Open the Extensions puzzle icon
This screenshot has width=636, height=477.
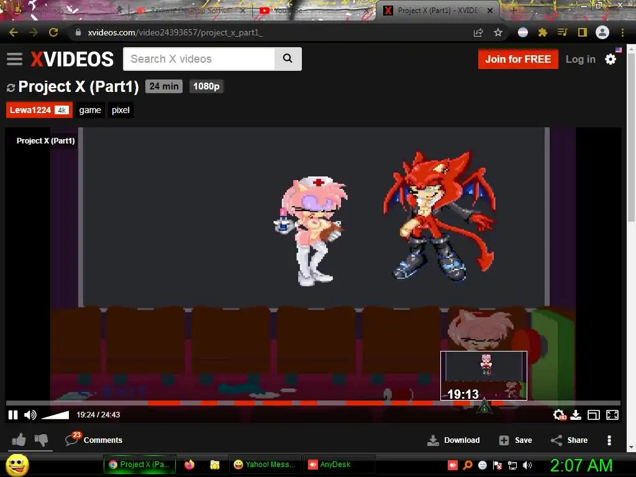[x=543, y=32]
